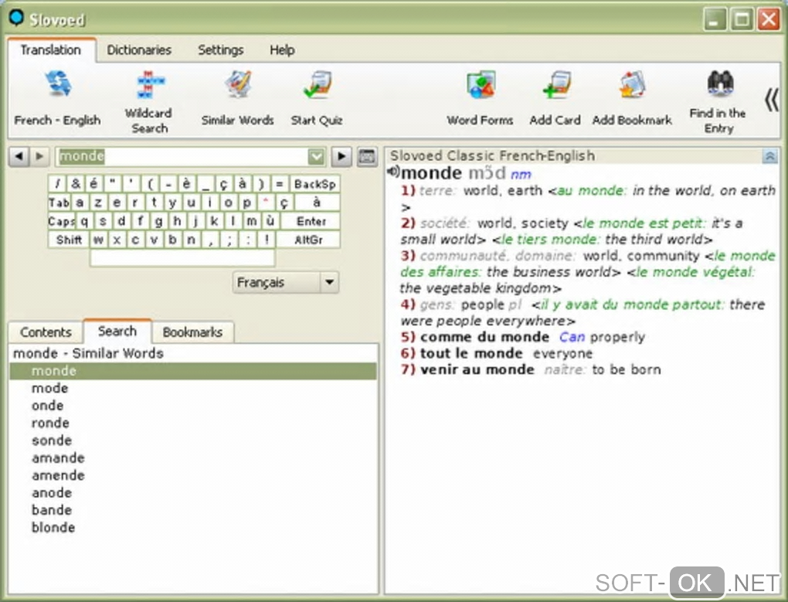Click the è key on virtual keyboard
This screenshot has width=788, height=602.
186,185
